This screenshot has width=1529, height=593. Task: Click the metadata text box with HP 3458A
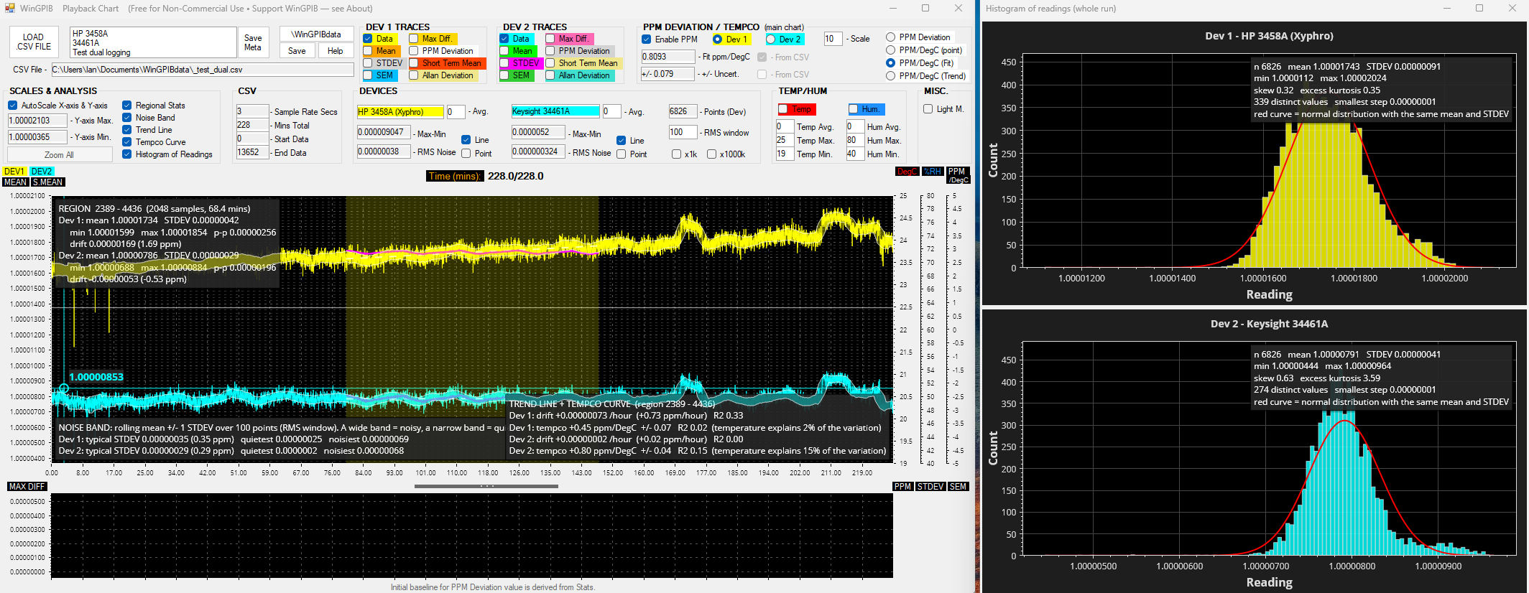click(153, 42)
